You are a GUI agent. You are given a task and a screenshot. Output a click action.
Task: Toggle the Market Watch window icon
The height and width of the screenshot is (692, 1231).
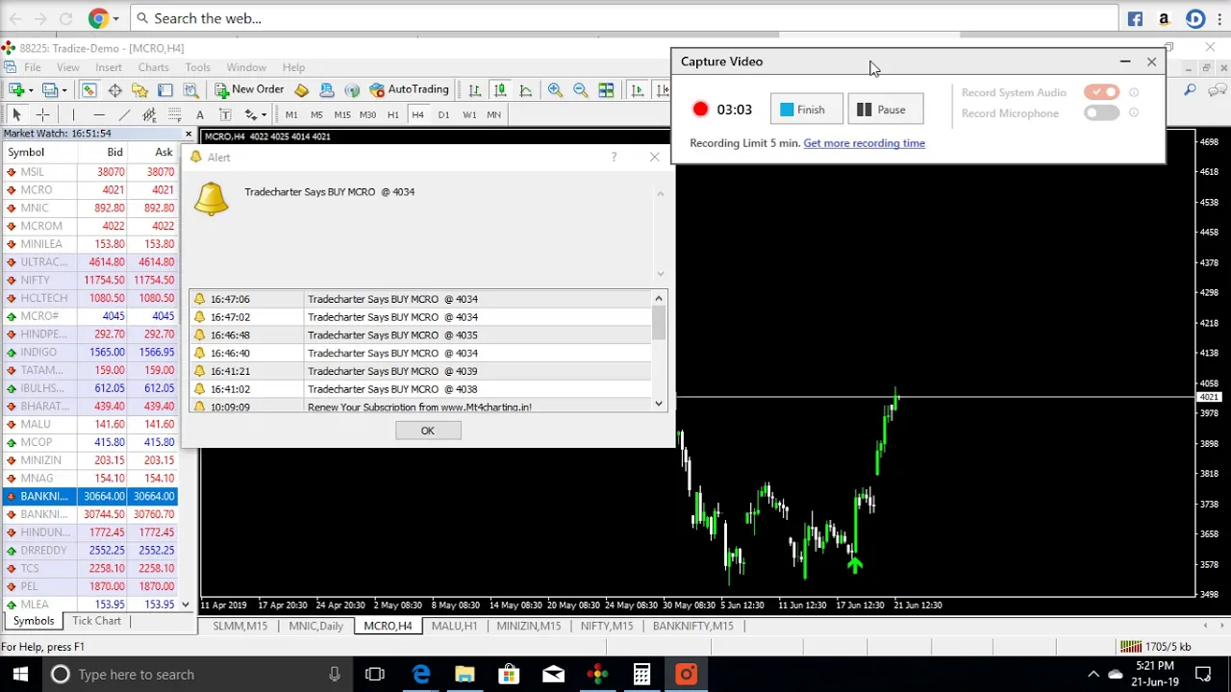click(88, 90)
